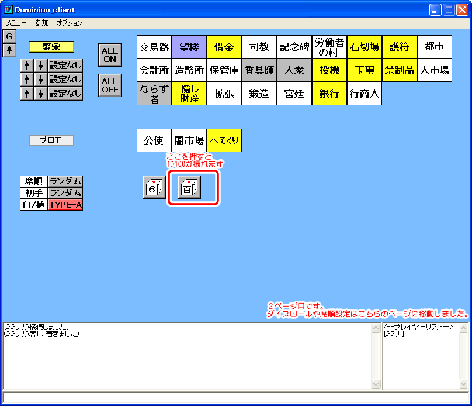Screen dimensions: 472x406
Task: Open the first 設定なし setting button
Action: 65,66
